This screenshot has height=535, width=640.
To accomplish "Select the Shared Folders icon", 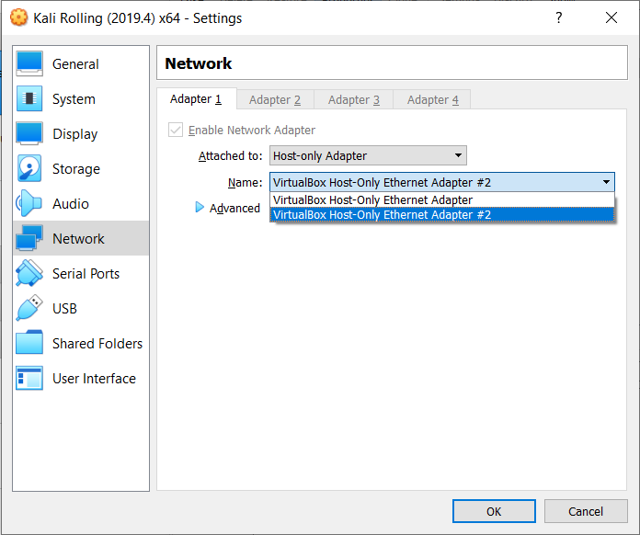I will click(29, 343).
